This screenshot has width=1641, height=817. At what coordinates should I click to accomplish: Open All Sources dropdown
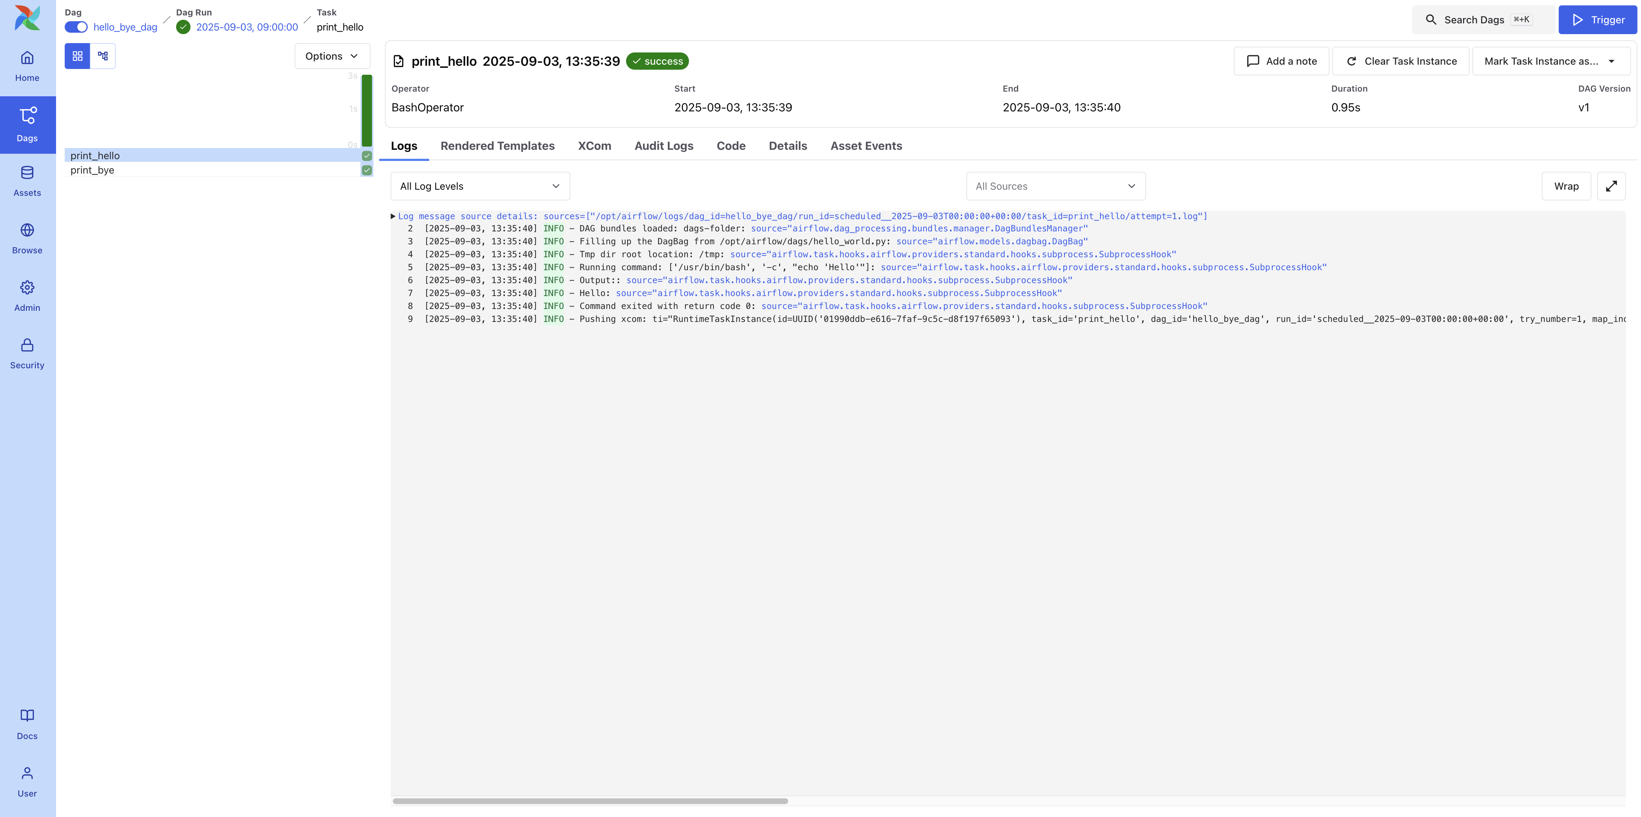pos(1056,186)
